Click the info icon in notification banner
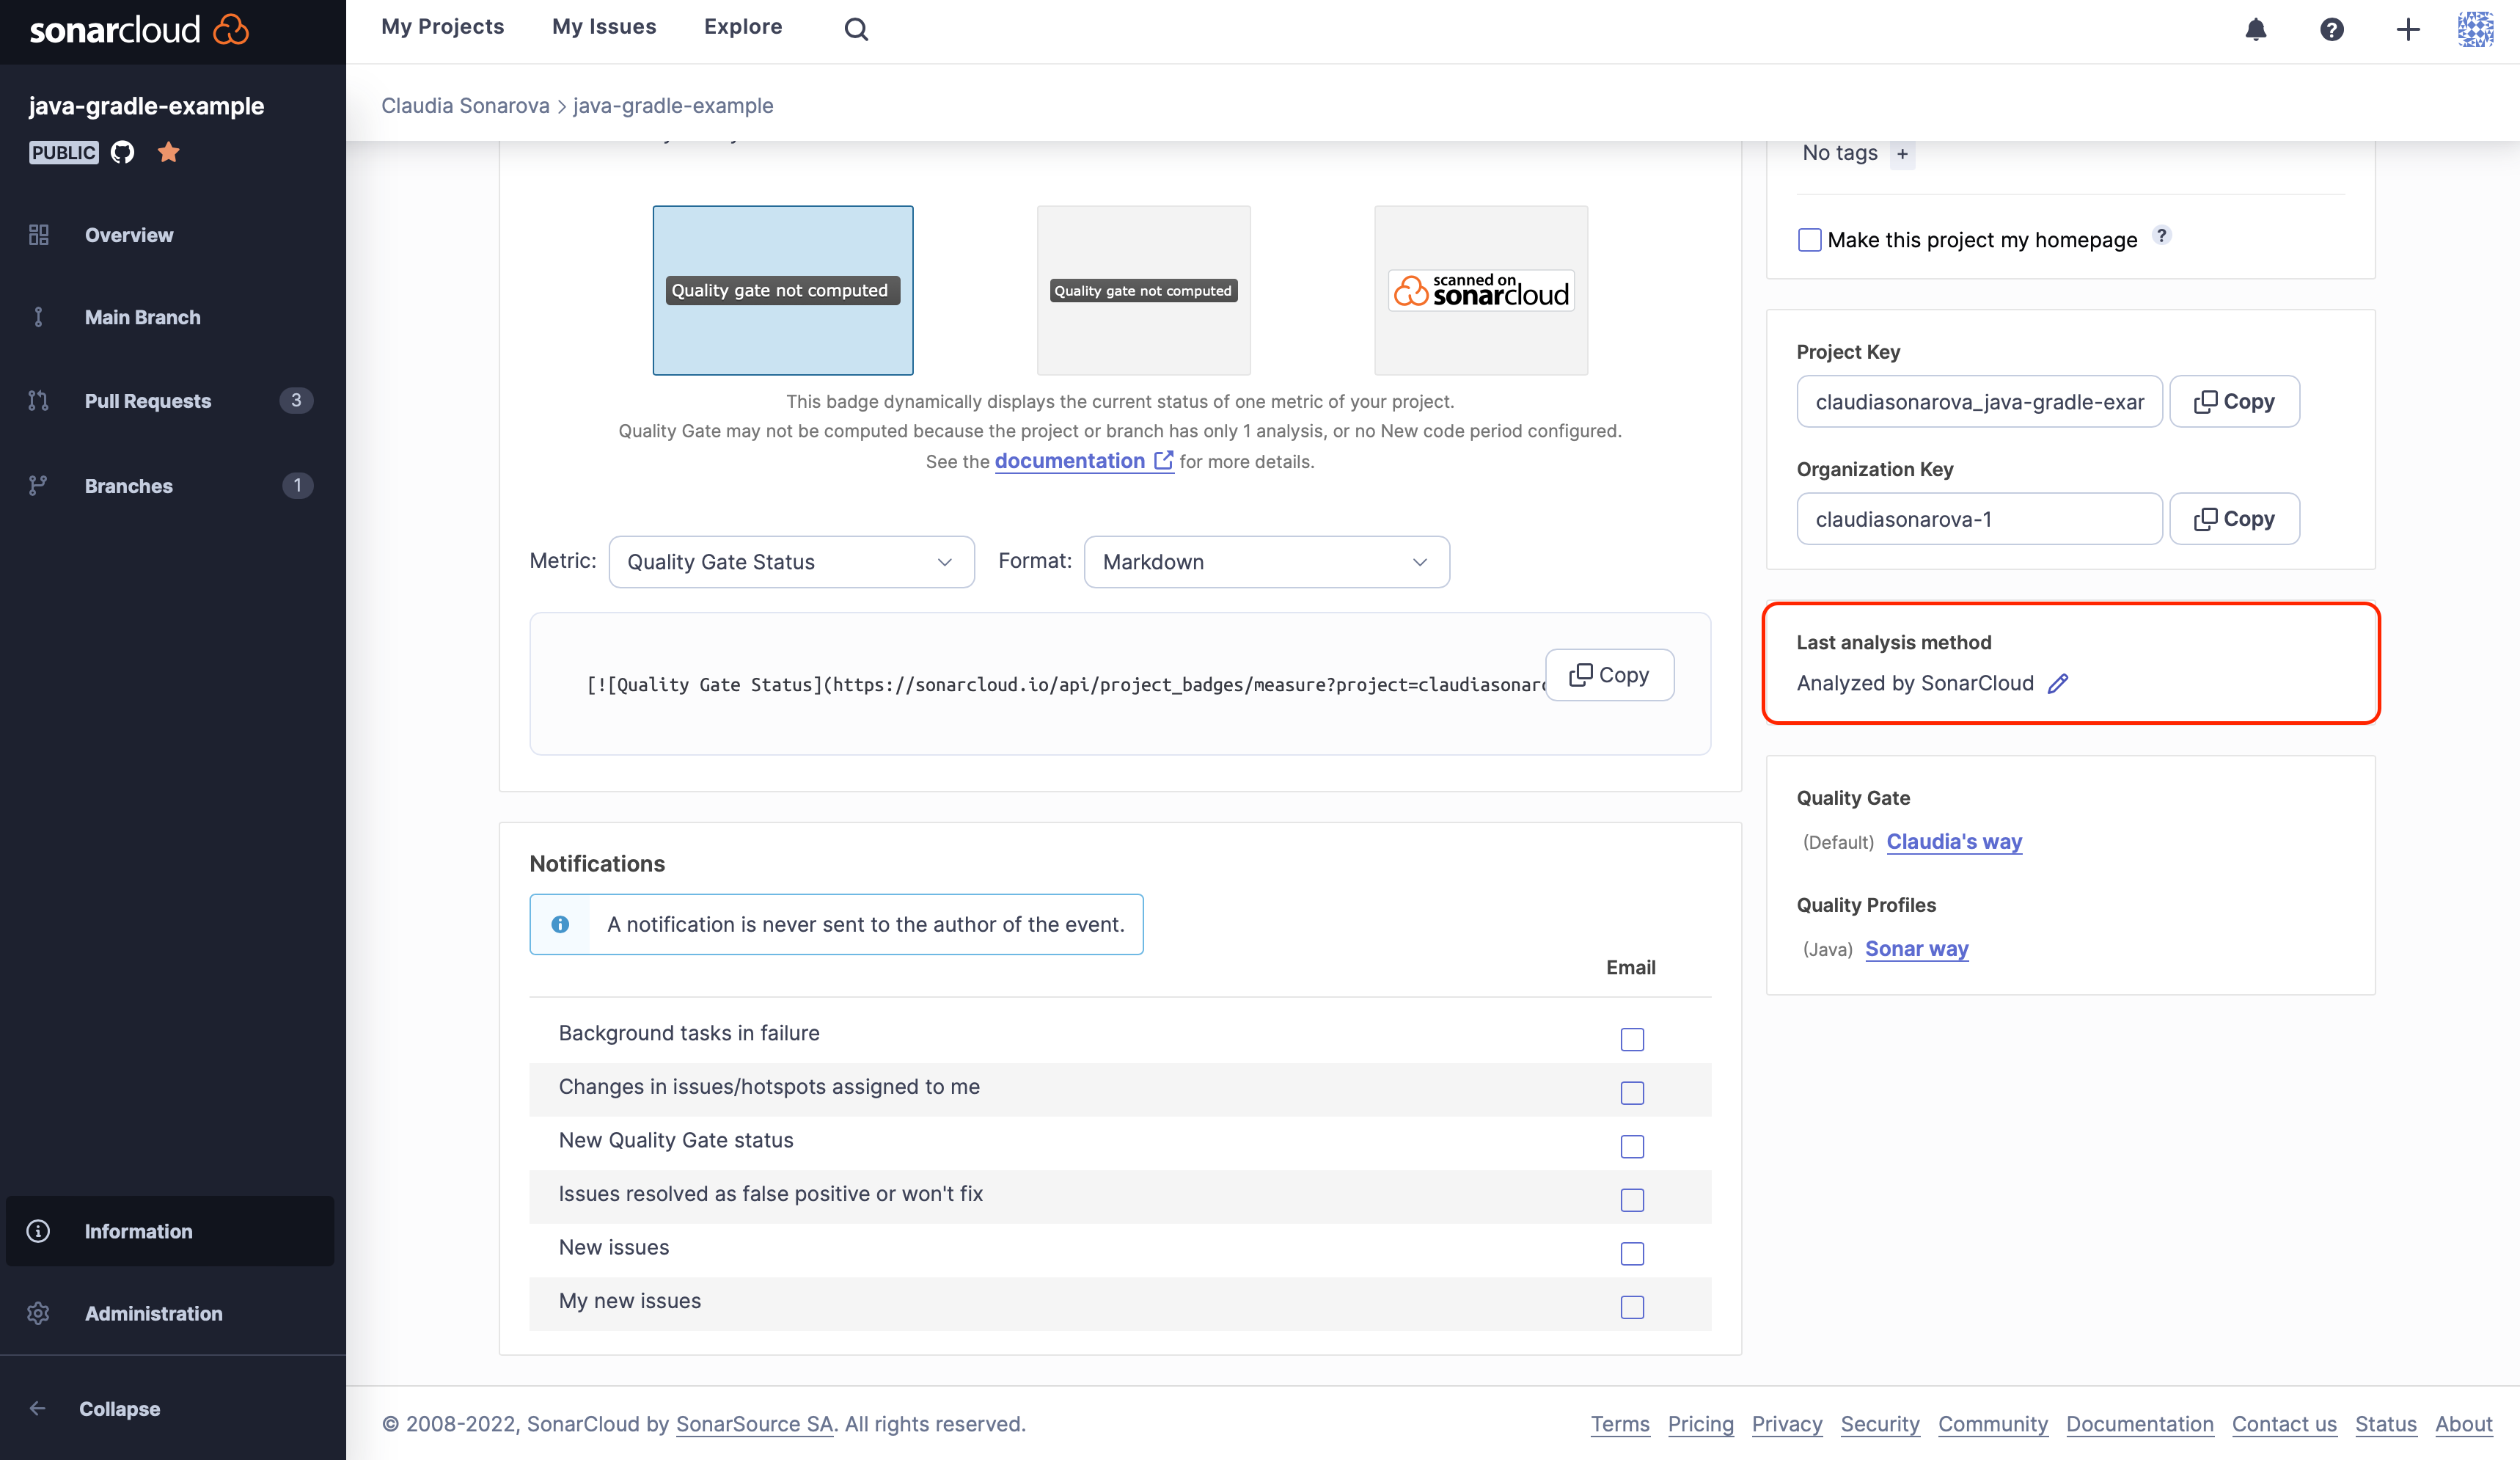The height and width of the screenshot is (1460, 2520). point(560,924)
